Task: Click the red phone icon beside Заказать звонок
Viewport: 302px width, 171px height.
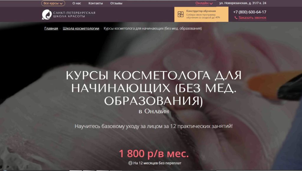Action: pos(236,18)
